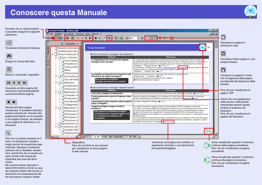Click the zoom in plus button
Screen dimensions: 262x185
click(142, 38)
